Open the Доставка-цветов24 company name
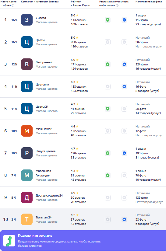 click(x=49, y=195)
